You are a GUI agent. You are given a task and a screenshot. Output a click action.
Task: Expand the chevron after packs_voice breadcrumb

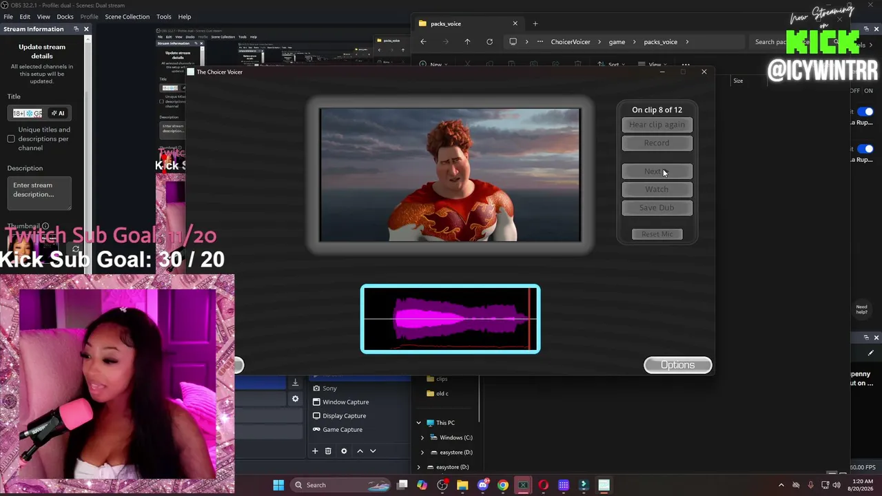tap(687, 42)
